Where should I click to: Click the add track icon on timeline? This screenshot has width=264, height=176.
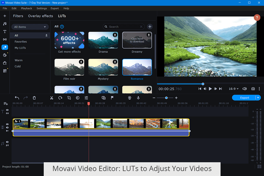6,104
